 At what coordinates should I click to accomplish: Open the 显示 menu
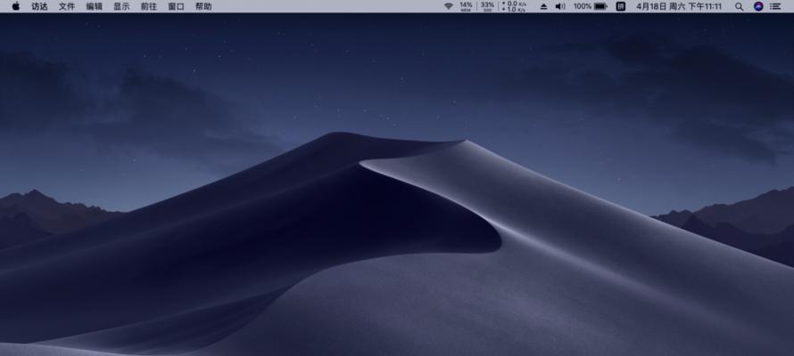[121, 6]
